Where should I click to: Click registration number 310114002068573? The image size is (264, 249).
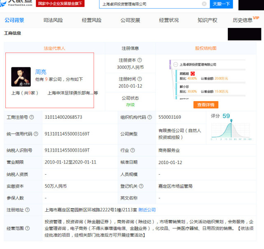[x=63, y=117]
